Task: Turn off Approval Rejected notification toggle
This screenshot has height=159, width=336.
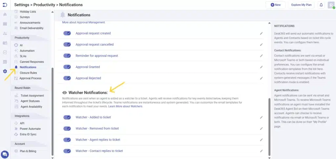Action: pyautogui.click(x=67, y=78)
